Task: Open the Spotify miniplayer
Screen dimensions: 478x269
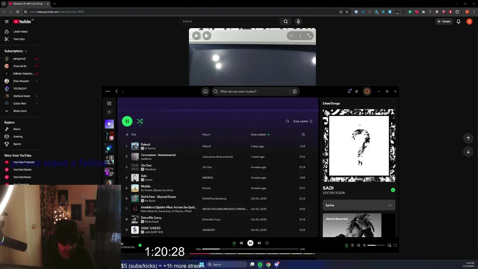Action: pyautogui.click(x=389, y=245)
